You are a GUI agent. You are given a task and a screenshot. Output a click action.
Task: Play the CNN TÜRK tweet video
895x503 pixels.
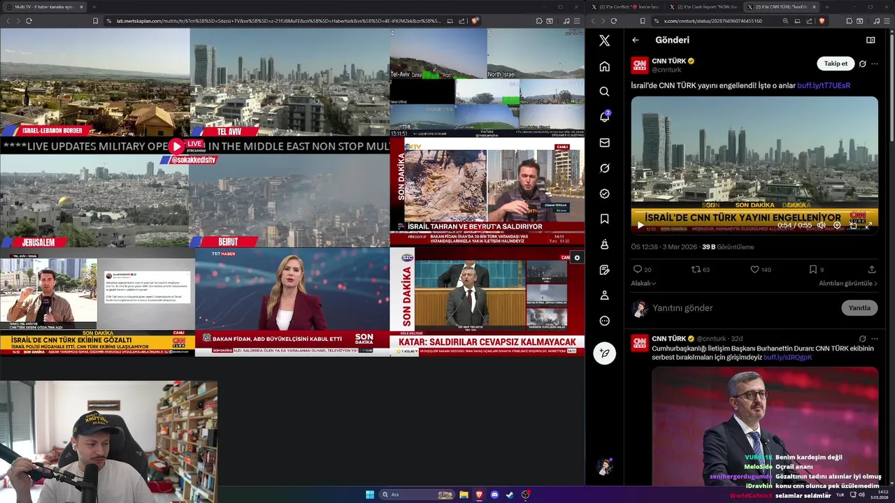click(x=640, y=225)
